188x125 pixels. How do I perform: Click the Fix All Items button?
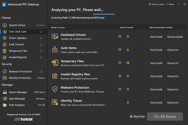pyautogui.click(x=165, y=117)
